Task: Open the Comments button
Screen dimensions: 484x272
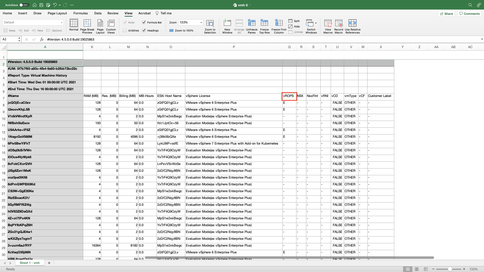Action: point(469,14)
